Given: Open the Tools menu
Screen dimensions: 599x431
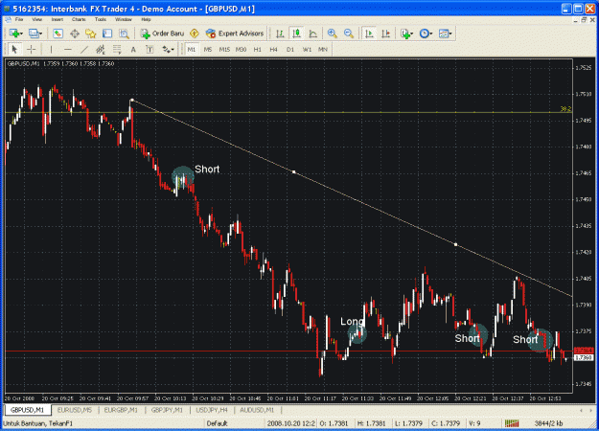Looking at the screenshot, I should 101,19.
